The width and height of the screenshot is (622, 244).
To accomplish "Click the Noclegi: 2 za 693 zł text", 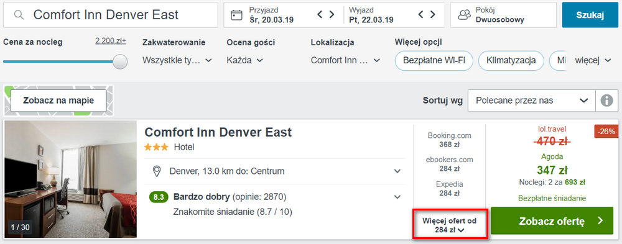I will (552, 183).
